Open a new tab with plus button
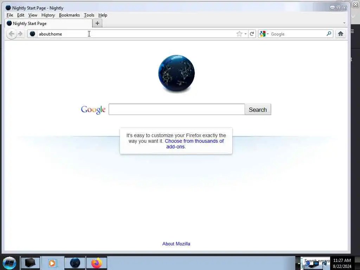Screen dimensions: 360x270 tap(97, 23)
